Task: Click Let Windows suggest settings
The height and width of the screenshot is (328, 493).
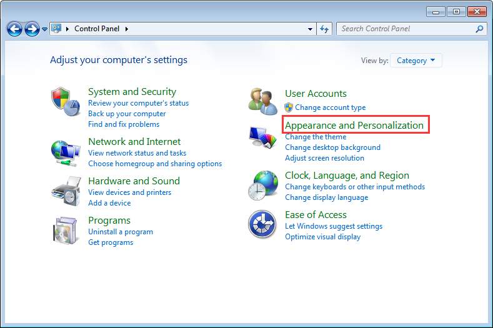Action: 334,226
